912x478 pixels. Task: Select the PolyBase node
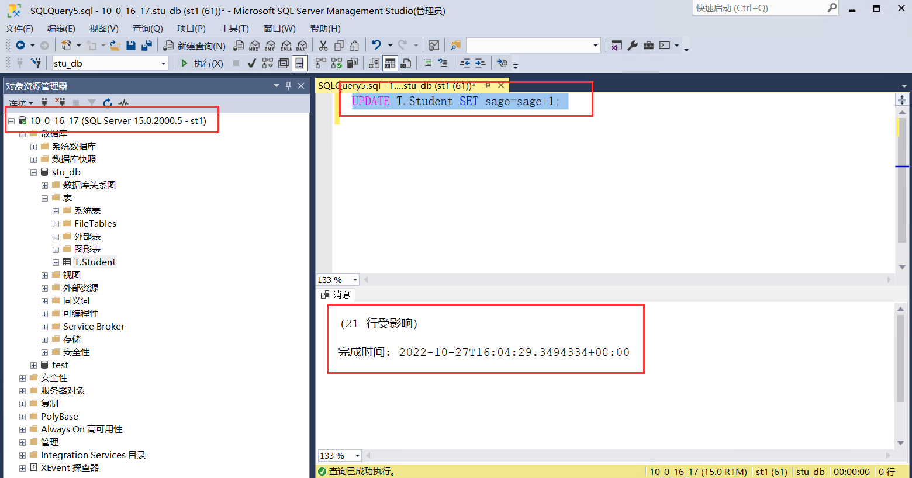pos(60,417)
